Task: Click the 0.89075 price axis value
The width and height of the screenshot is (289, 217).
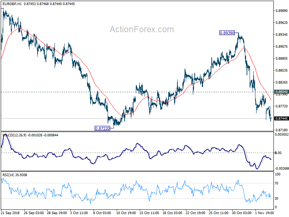Action: tap(281, 47)
